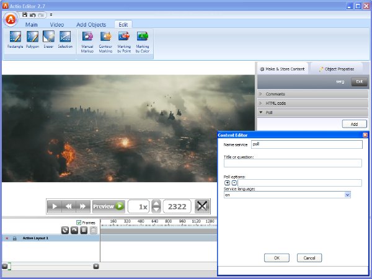Click the Title or question field
The width and height of the screenshot is (372, 279).
(293, 163)
